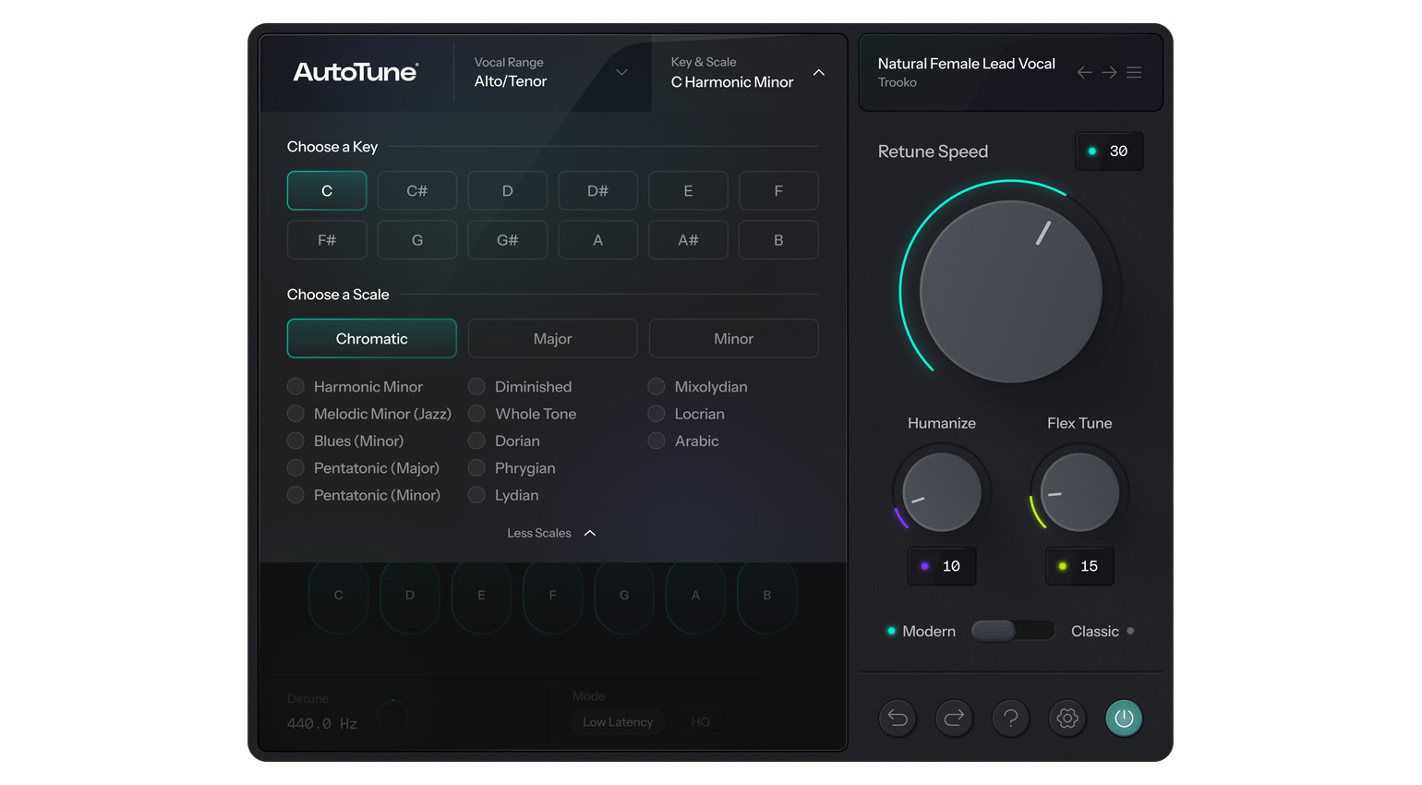Image resolution: width=1422 pixels, height=785 pixels.
Task: Collapse the Key & Scale panel
Action: tap(818, 73)
